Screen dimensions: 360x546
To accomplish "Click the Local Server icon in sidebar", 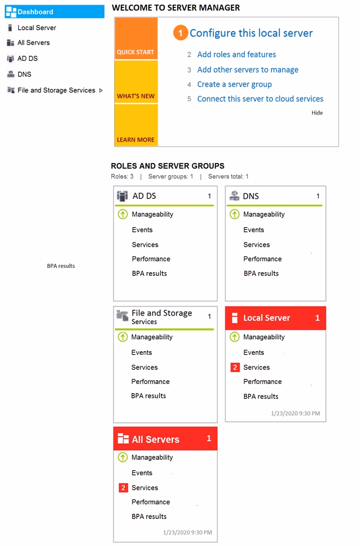I will [10, 28].
